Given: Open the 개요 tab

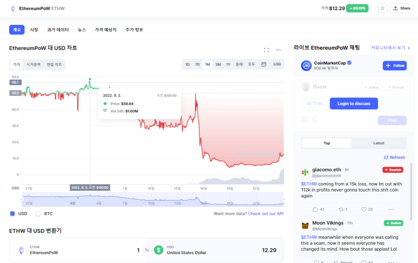Looking at the screenshot, I should point(17,29).
